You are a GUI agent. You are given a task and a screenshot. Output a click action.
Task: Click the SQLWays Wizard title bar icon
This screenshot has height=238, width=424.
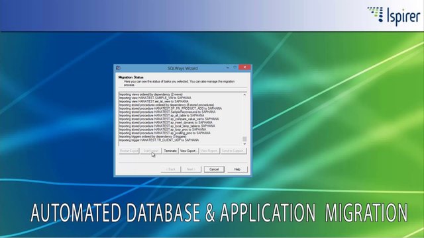(x=118, y=68)
